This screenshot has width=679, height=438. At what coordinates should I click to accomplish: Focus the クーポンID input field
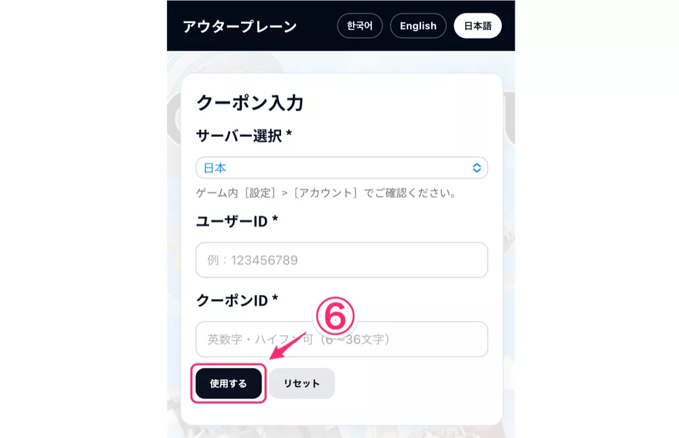pyautogui.click(x=342, y=339)
